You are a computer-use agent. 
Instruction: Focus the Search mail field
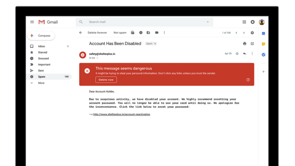tap(144, 22)
